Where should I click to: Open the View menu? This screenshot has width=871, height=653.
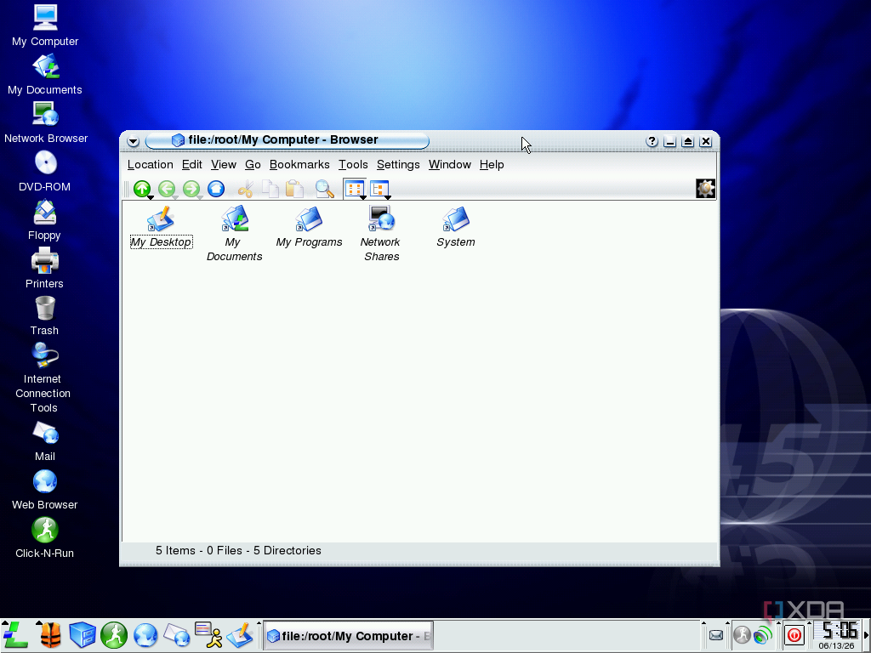click(x=224, y=164)
